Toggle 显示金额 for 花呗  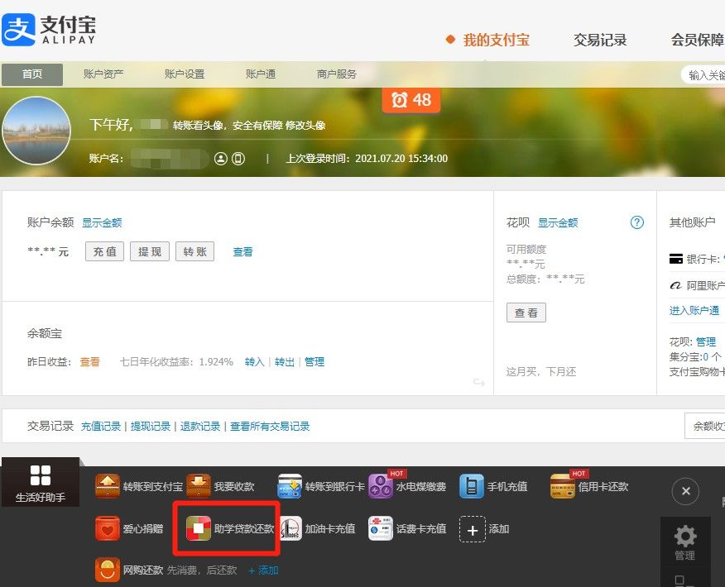(558, 222)
